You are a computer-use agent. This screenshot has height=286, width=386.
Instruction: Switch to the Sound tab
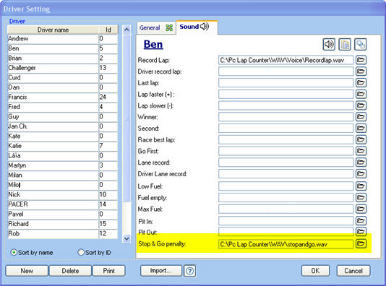[x=197, y=27]
